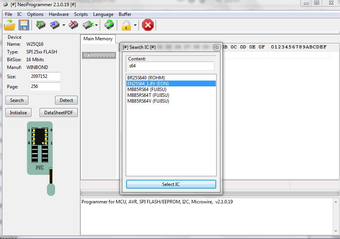Image resolution: width=340 pixels, height=239 pixels.
Task: Read IC using the green arrow chip icon
Action: (x=40, y=25)
